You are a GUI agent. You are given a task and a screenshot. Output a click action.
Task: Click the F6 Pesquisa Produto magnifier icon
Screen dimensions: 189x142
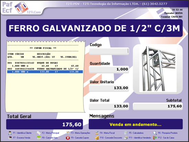point(155,133)
